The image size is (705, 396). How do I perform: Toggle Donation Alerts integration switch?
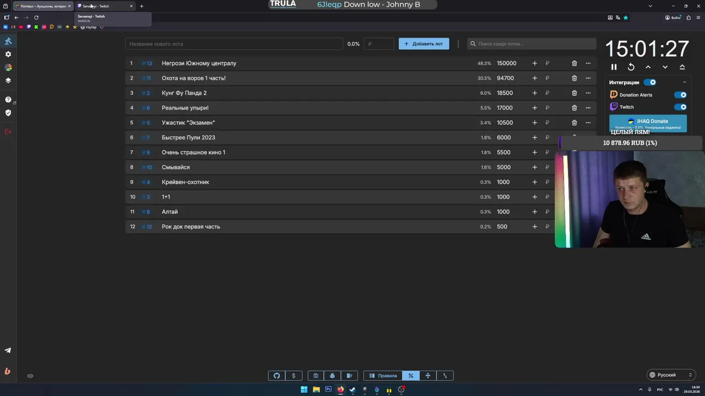[681, 95]
